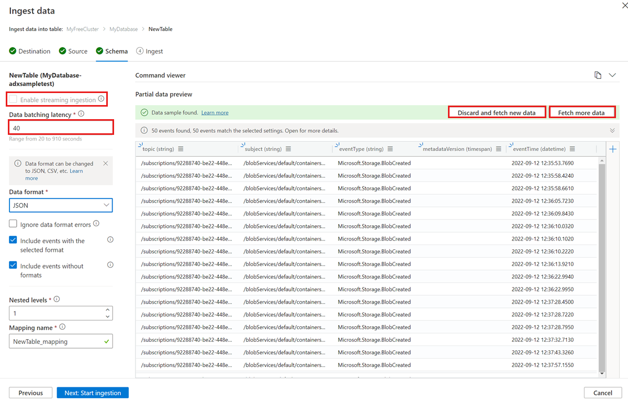Uncheck Include events with the selected format
This screenshot has width=628, height=403.
click(13, 240)
